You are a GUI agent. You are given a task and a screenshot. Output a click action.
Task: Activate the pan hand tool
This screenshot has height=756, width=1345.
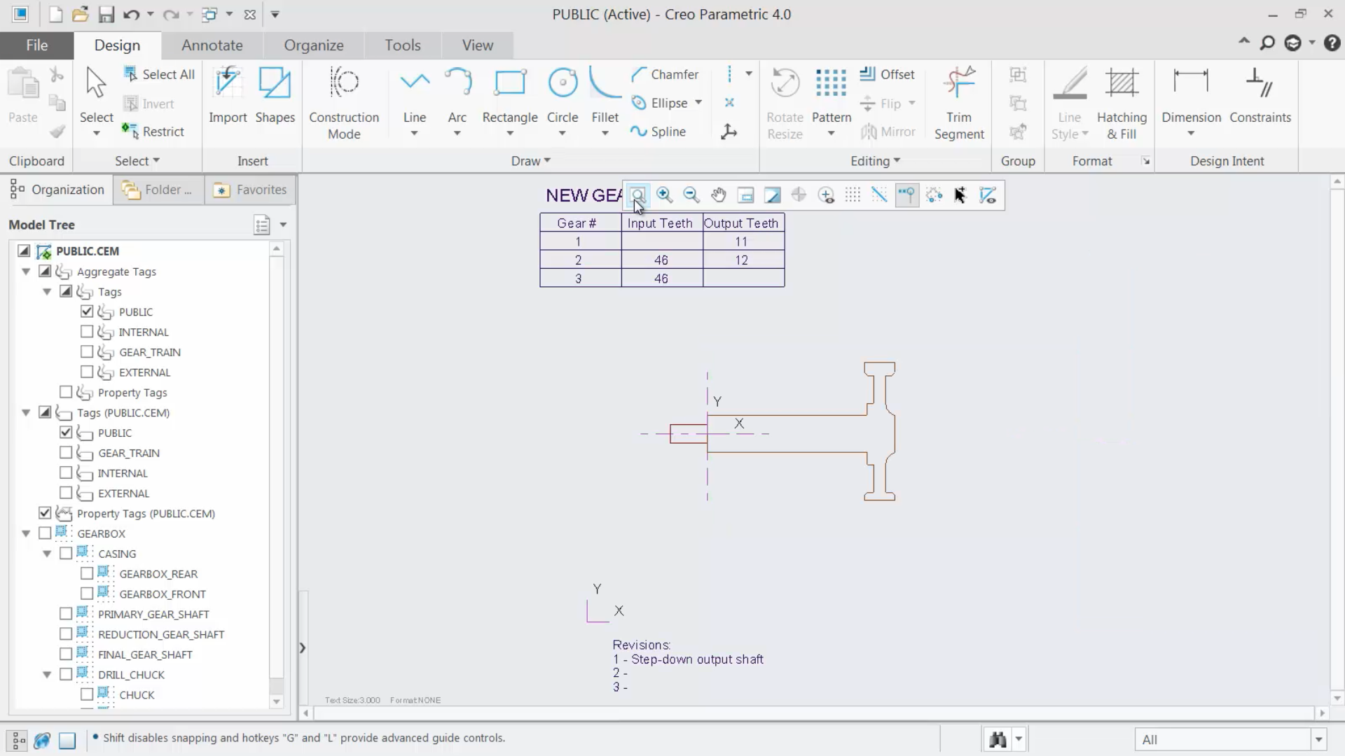718,195
